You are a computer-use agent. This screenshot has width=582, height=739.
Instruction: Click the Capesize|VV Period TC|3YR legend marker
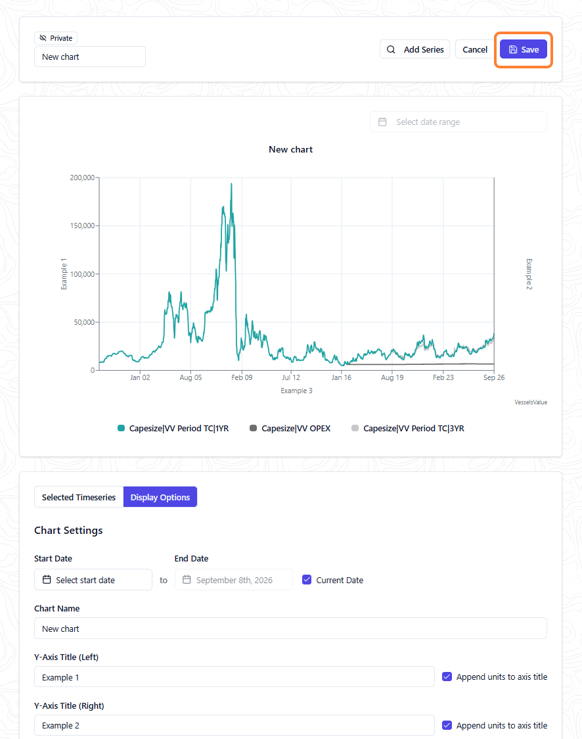355,428
